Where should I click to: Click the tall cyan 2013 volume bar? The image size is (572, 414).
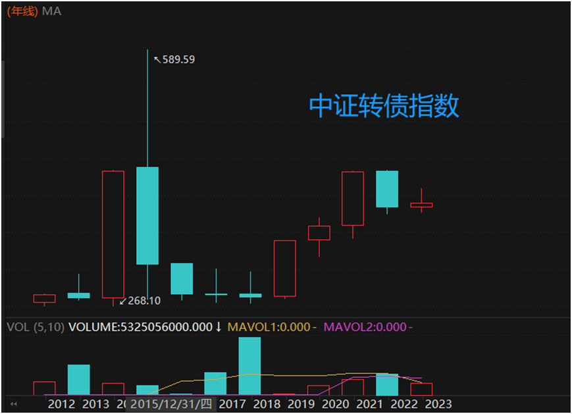(x=79, y=380)
